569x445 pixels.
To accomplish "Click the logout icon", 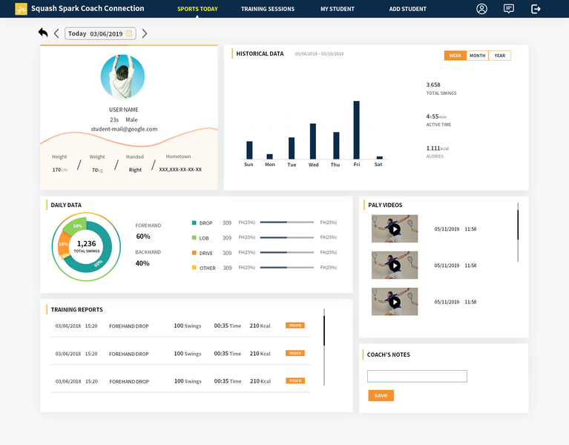I will (536, 9).
